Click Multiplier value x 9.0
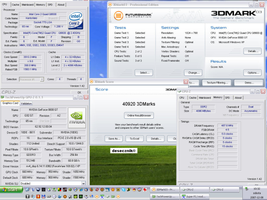Screen dimensions: 267x200 pos(30,61)
